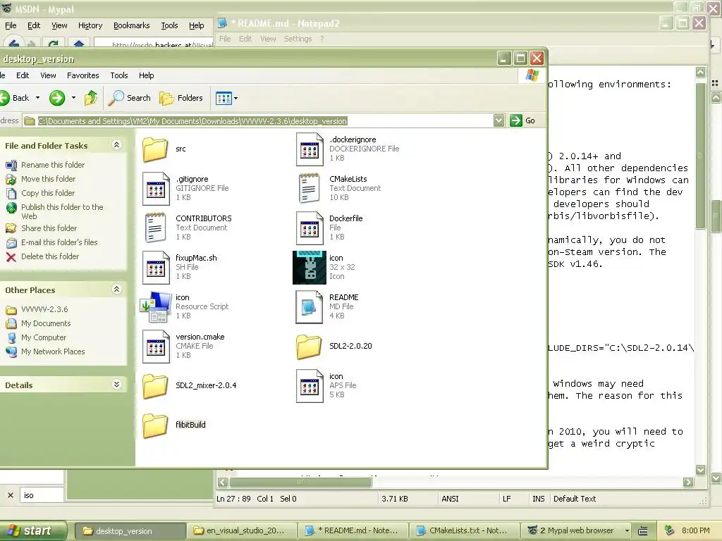Click Publish this folder to the Web

62,211
